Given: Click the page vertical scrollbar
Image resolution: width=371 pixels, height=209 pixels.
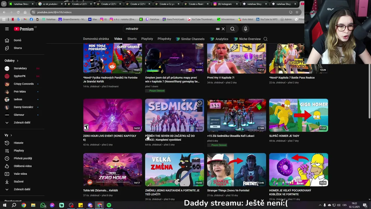Looking at the screenshot, I should click(369, 91).
